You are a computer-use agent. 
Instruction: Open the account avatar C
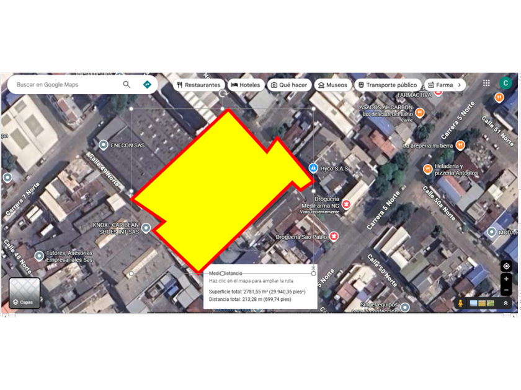pyautogui.click(x=505, y=83)
